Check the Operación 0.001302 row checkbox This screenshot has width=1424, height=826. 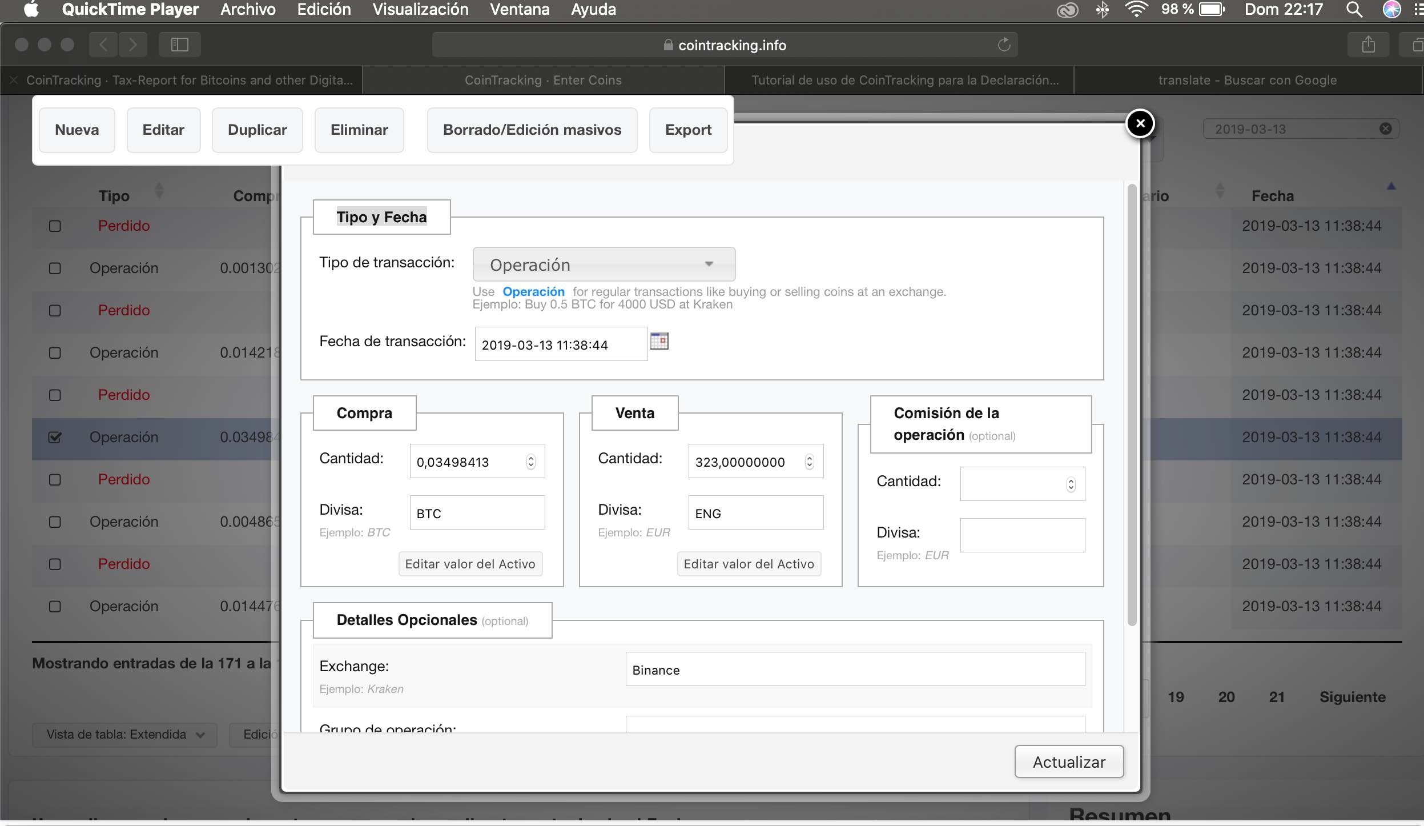coord(55,268)
